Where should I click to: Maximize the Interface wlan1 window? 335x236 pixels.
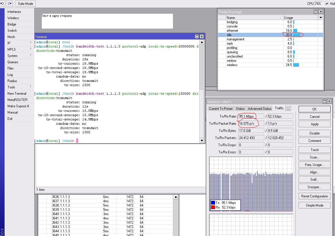tap(324, 102)
